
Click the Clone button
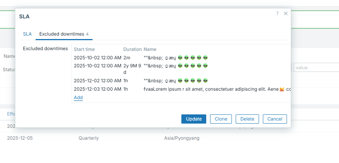coord(221,119)
